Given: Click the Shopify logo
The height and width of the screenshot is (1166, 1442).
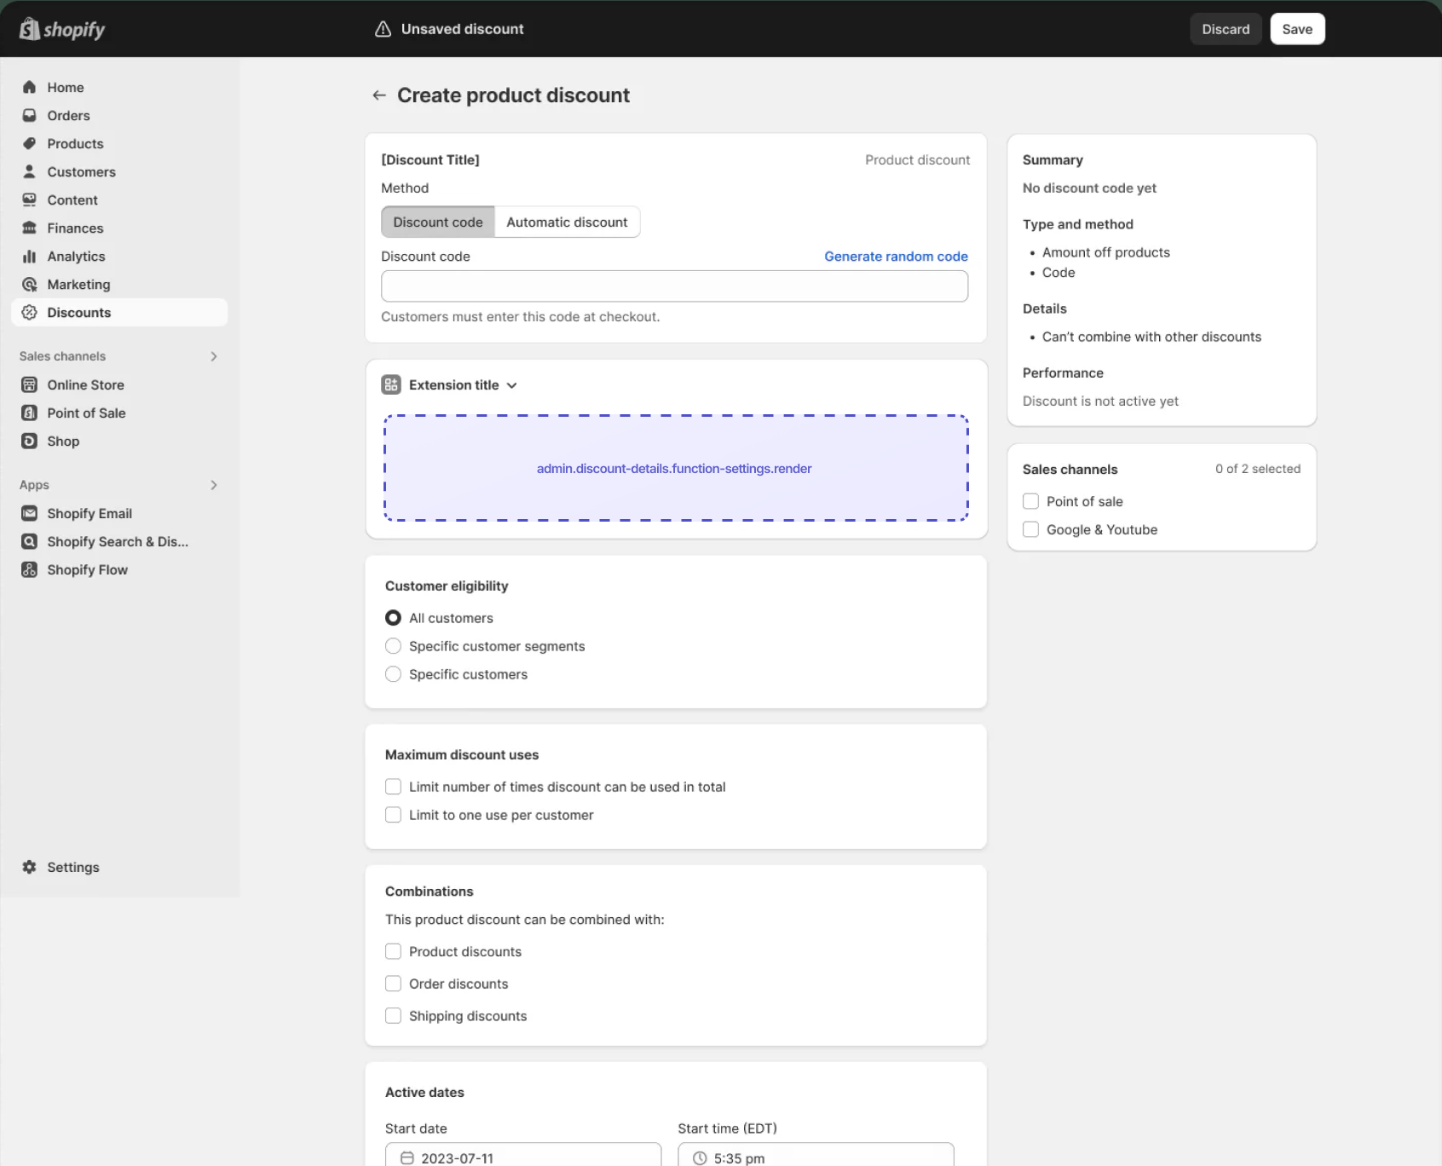Looking at the screenshot, I should coord(62,29).
